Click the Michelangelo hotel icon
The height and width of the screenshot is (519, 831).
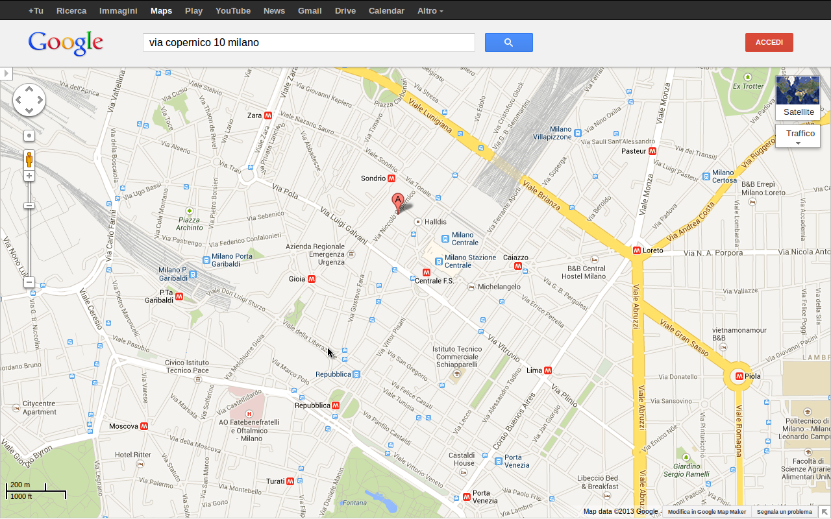pyautogui.click(x=471, y=287)
